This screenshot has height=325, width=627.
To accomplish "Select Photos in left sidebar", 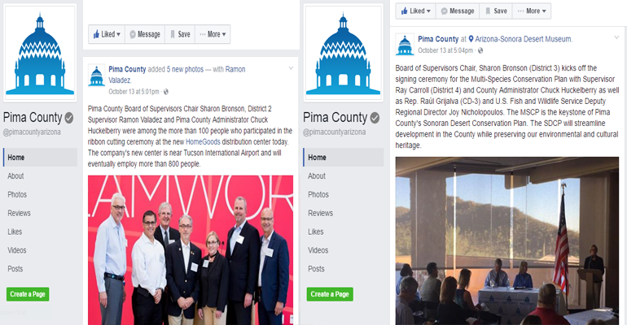I will 17,195.
